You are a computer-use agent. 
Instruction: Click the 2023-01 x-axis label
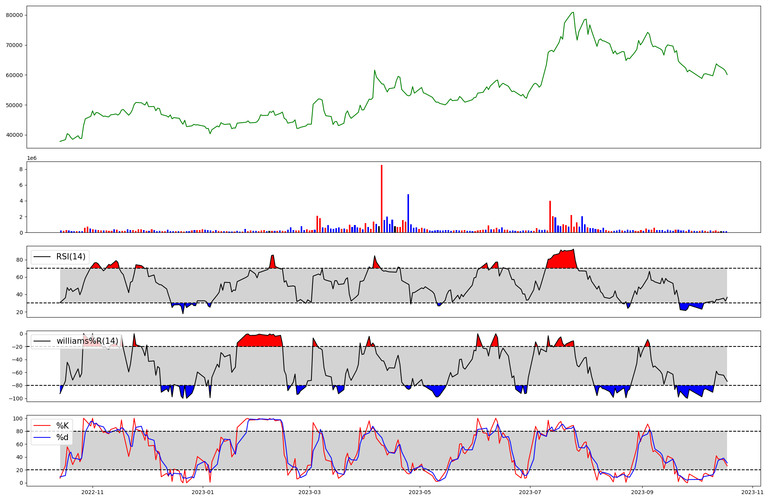(x=203, y=492)
